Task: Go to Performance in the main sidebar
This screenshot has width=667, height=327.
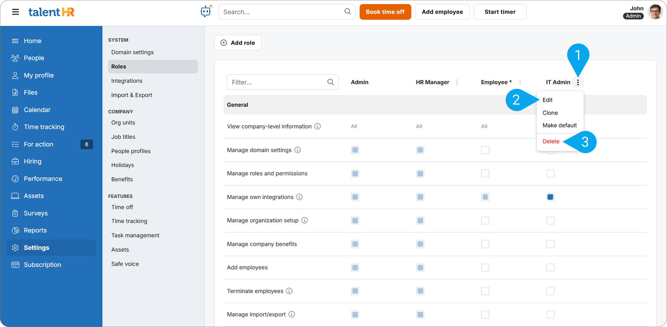Action: 43,179
